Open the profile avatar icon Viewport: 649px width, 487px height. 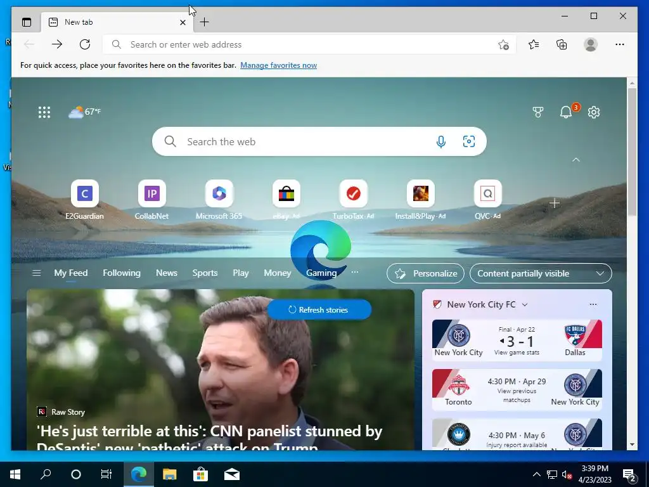pyautogui.click(x=591, y=44)
